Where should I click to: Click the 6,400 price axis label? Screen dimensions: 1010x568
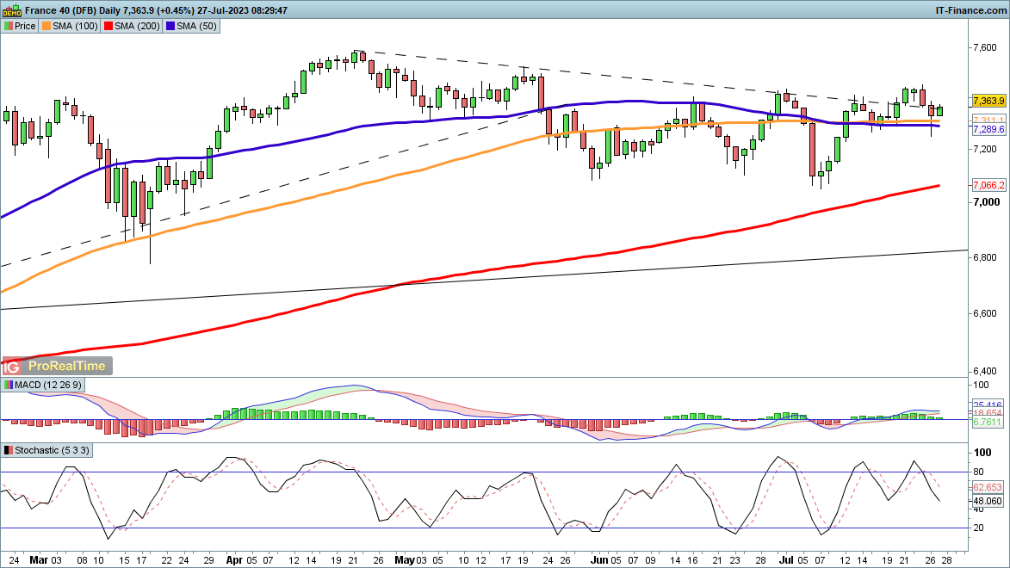pos(986,372)
